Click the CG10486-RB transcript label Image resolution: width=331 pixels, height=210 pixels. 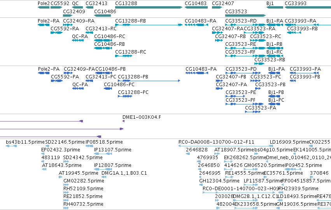tap(109, 44)
